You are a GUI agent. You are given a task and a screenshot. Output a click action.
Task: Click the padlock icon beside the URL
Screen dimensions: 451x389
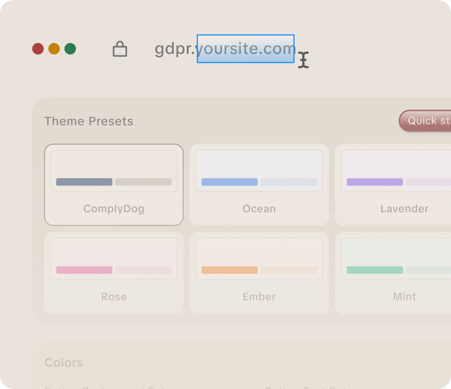pyautogui.click(x=120, y=49)
